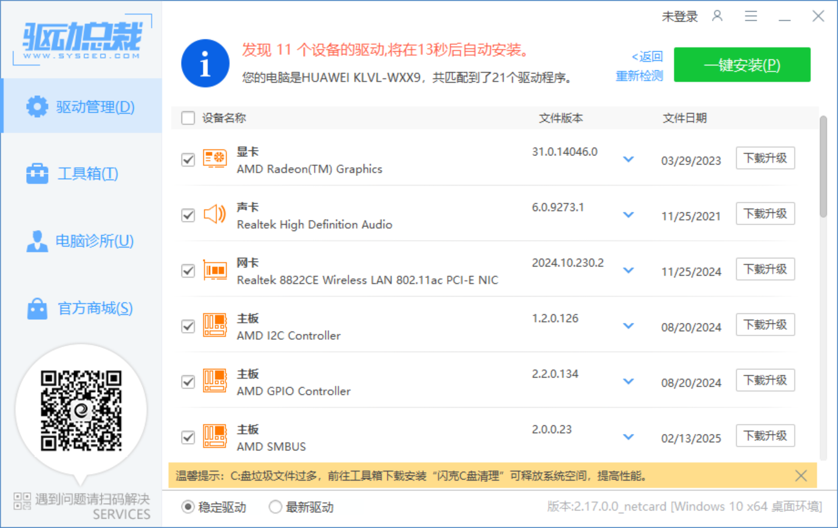This screenshot has height=528, width=838.
Task: Expand version dropdown for AMD GPIO Controller
Action: [x=628, y=381]
